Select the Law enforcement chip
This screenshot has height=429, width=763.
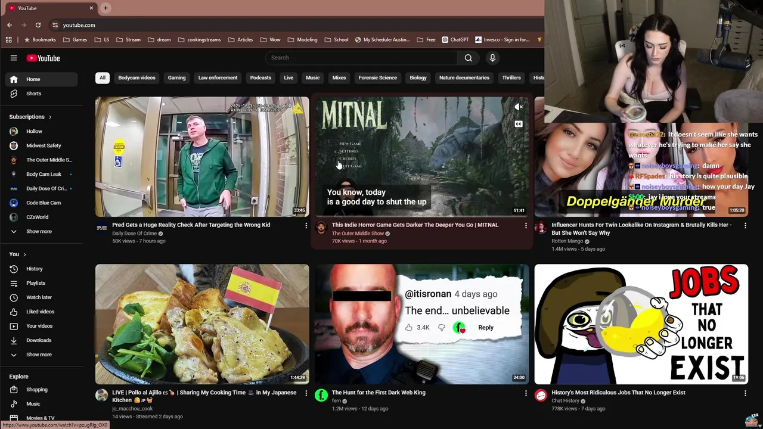218,78
